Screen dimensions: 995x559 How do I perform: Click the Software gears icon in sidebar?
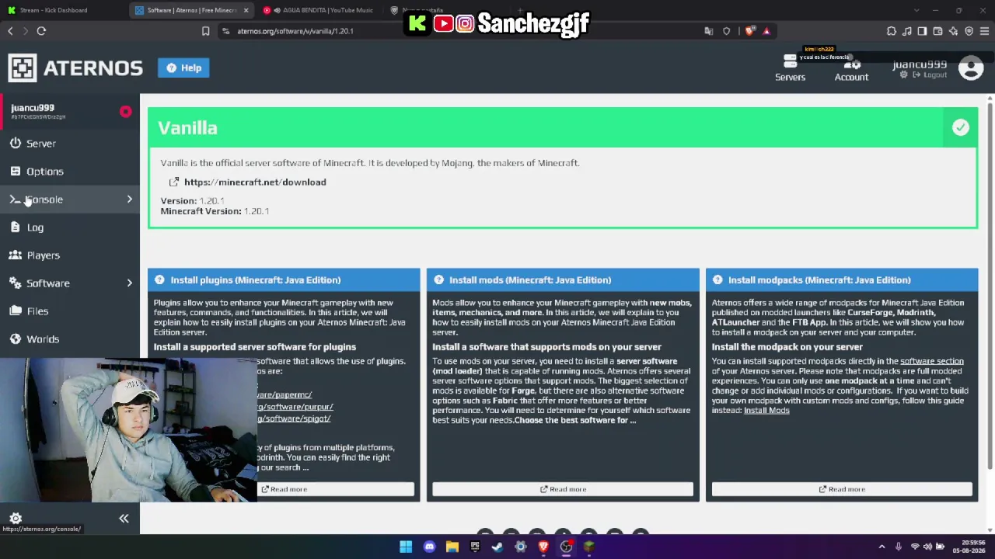[x=16, y=283]
